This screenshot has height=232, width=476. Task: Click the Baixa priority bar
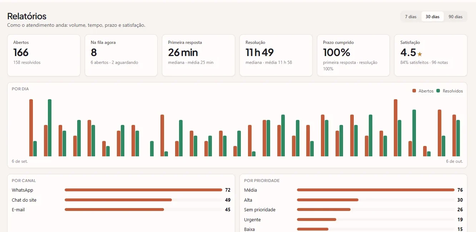(313, 229)
